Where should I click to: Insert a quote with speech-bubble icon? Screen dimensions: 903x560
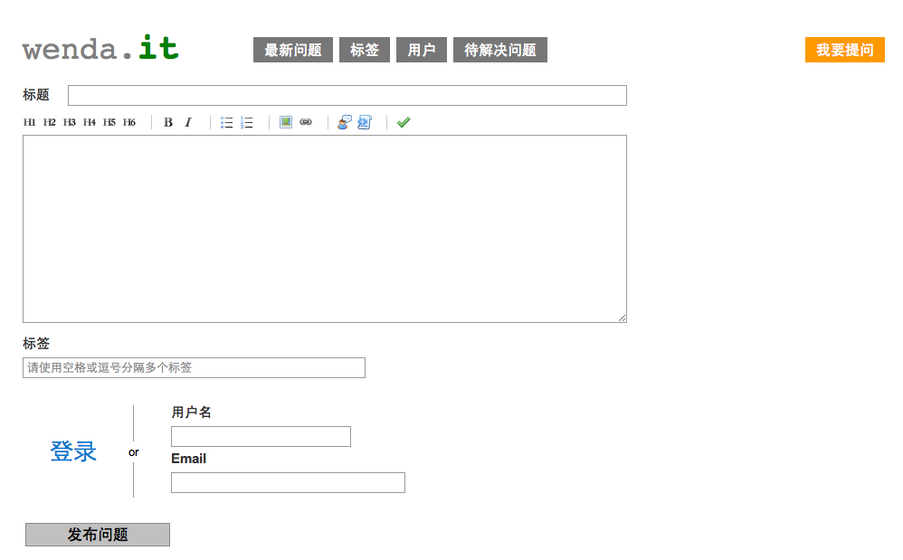point(345,122)
